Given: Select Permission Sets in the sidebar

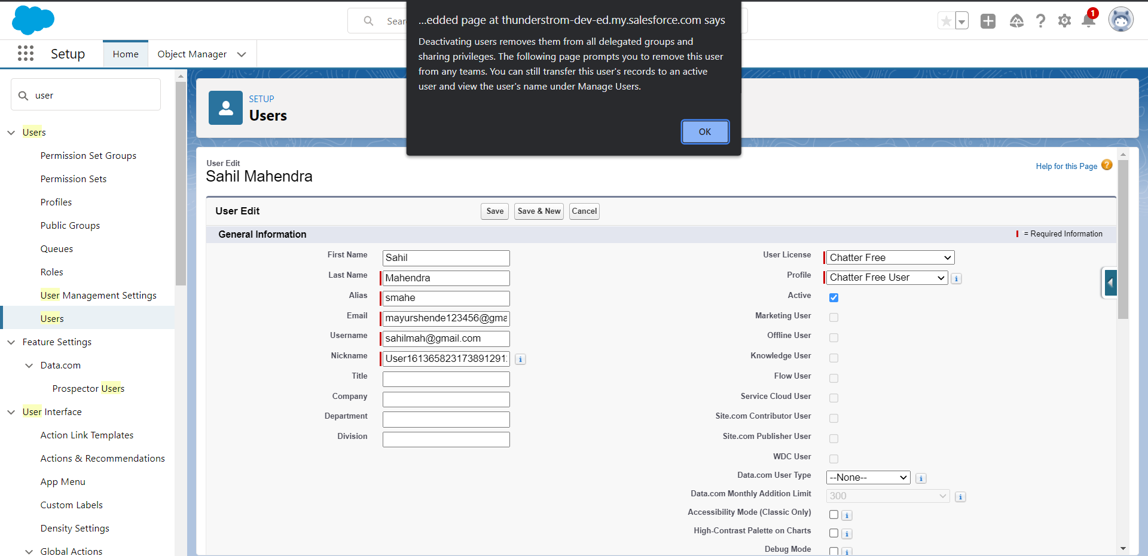Looking at the screenshot, I should click(74, 179).
